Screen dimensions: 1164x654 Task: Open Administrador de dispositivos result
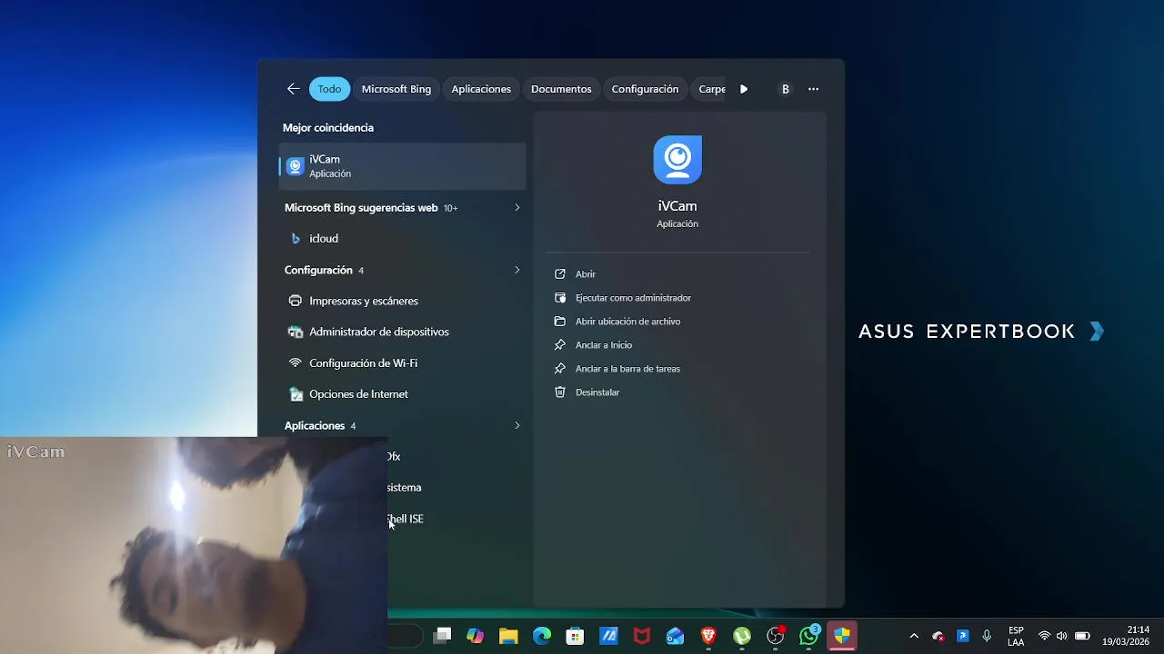click(x=402, y=332)
